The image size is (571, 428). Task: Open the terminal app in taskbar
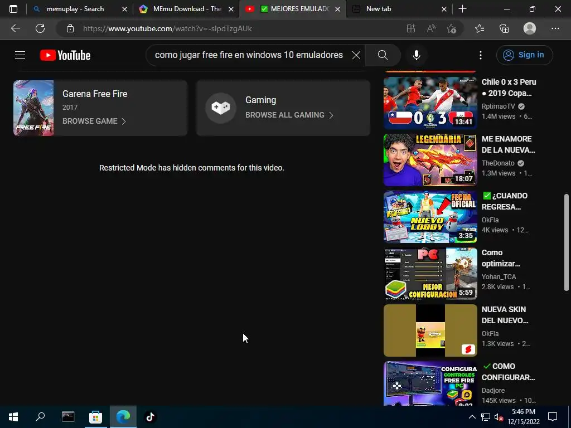(68, 417)
